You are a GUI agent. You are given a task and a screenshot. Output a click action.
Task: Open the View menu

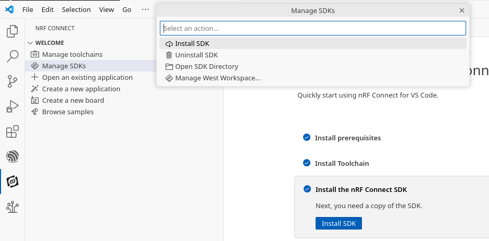[x=106, y=9]
